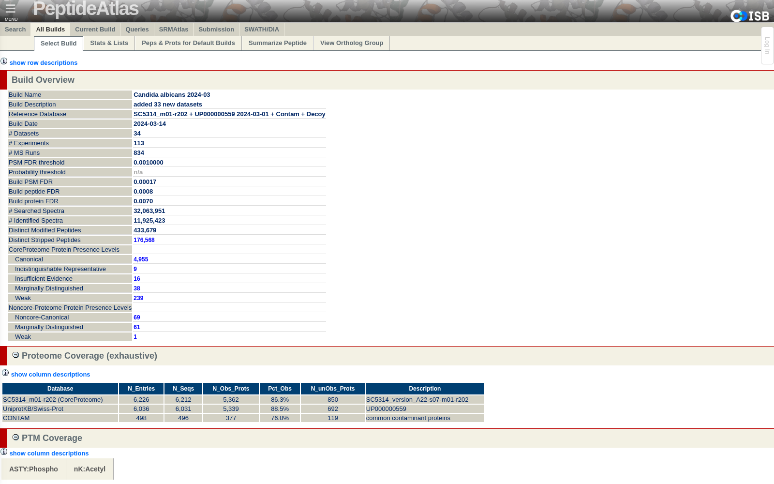Click build name Candida albicans 2024-03
Image resolution: width=774 pixels, height=484 pixels.
click(x=172, y=95)
